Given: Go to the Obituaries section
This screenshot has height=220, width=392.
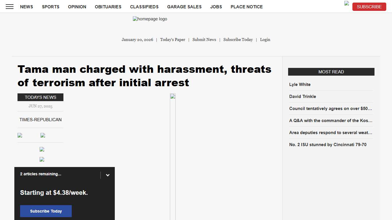Looking at the screenshot, I should tap(108, 7).
